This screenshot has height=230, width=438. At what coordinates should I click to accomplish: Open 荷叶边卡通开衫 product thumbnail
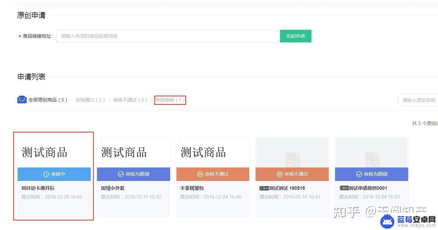pos(54,152)
